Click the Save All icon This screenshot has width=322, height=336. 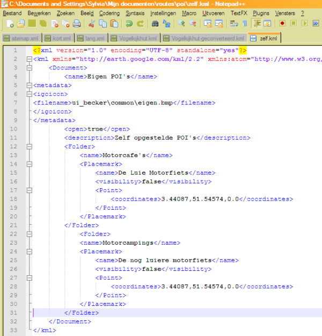[x=43, y=24]
